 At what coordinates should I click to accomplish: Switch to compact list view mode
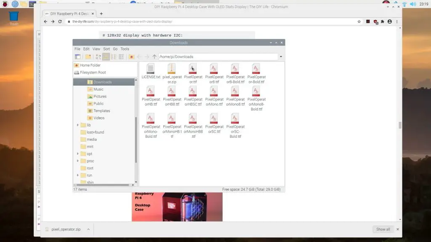coord(114,57)
